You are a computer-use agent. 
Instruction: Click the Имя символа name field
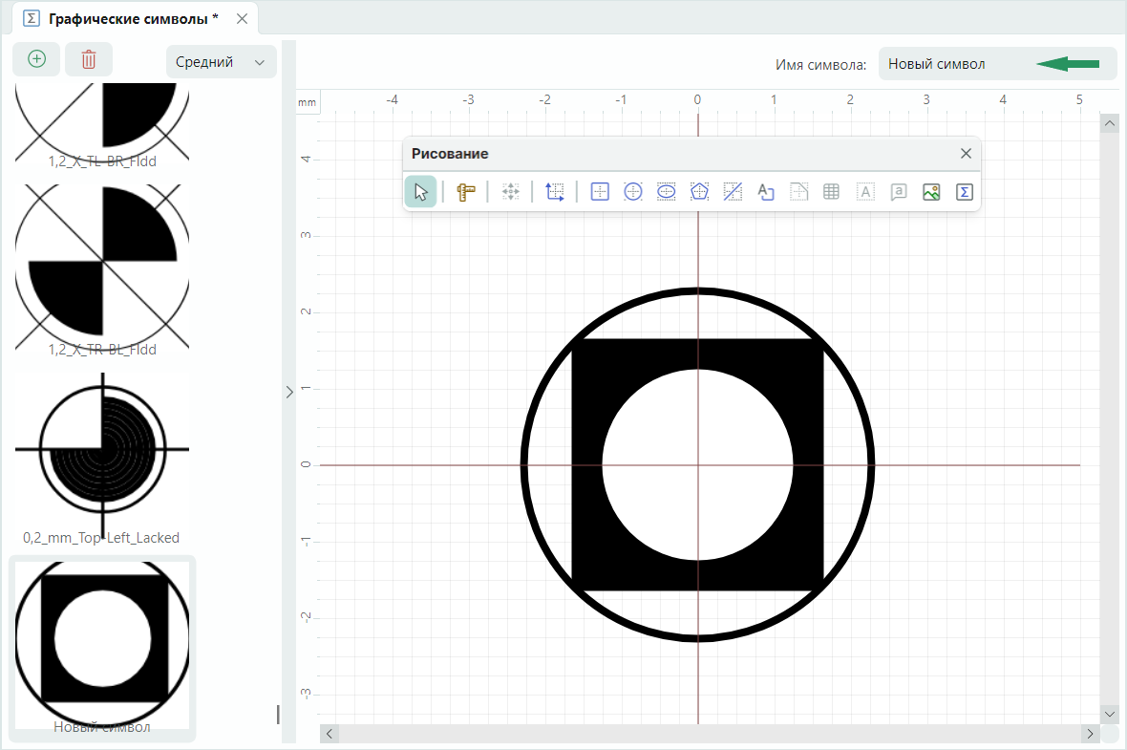955,65
